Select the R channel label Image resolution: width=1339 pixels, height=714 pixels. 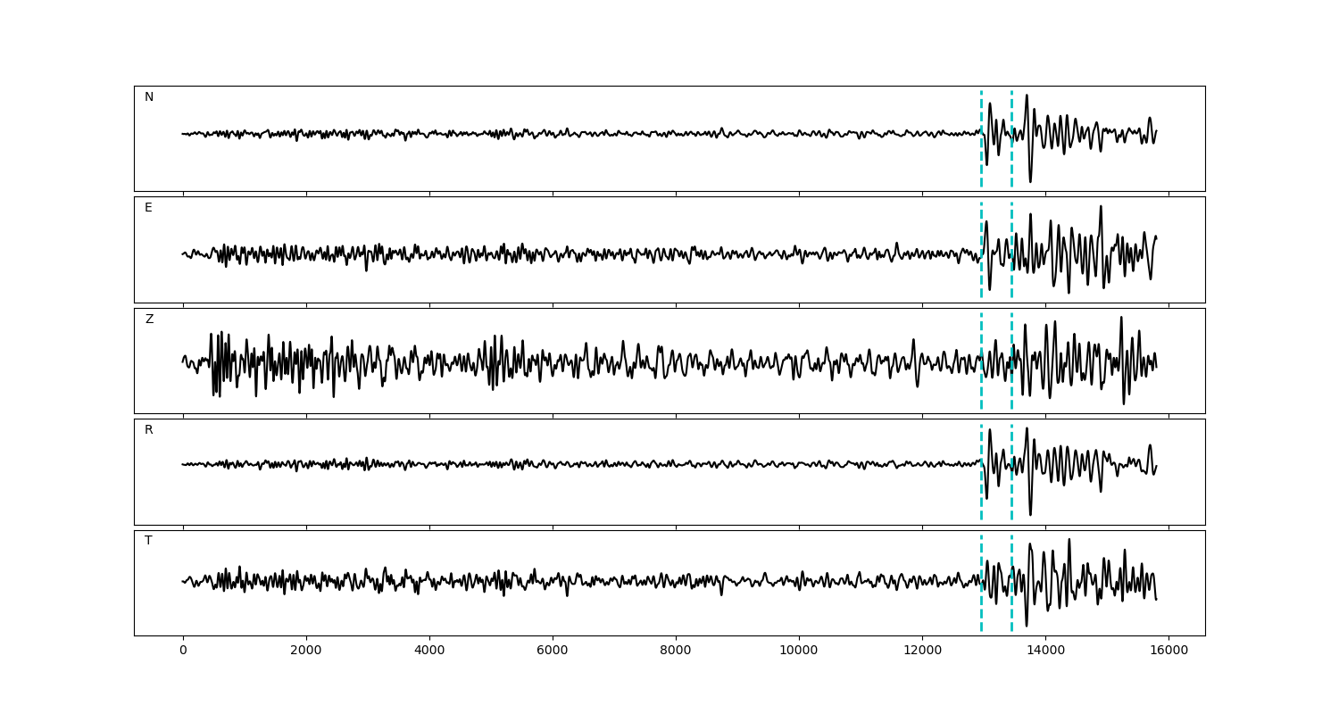pos(149,430)
